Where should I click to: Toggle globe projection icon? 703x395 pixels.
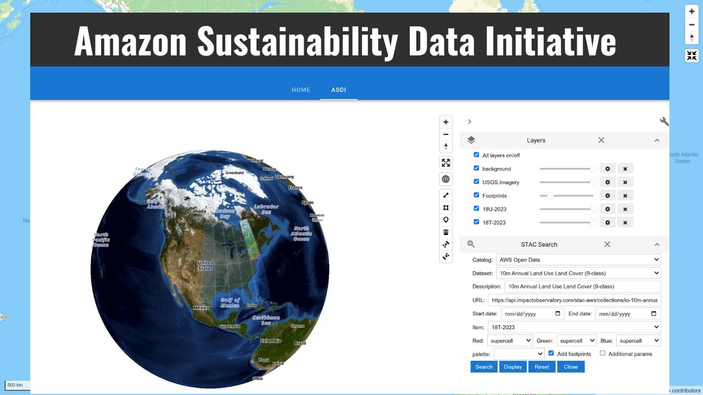click(446, 179)
